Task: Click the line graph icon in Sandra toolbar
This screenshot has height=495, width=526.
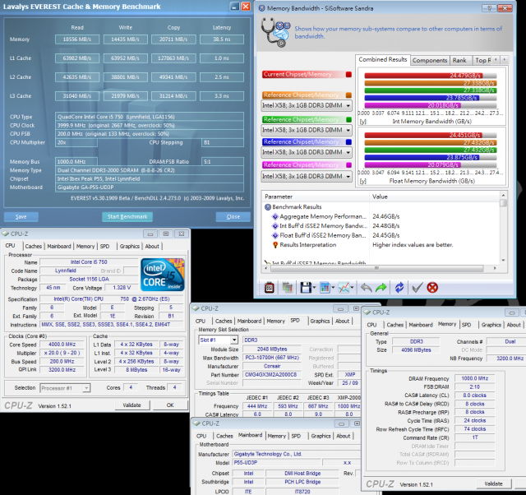Action: point(344,288)
